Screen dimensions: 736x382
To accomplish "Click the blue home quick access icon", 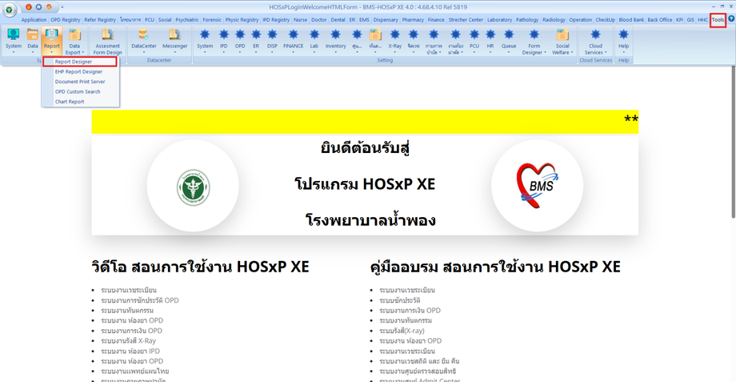I will coord(39,7).
